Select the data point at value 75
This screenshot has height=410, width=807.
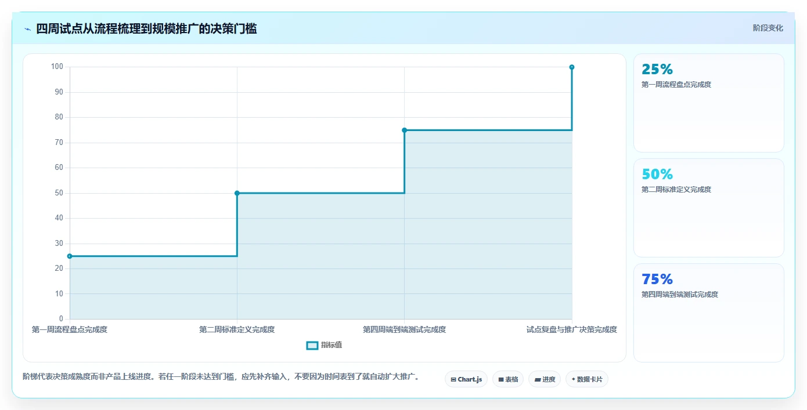[405, 130]
